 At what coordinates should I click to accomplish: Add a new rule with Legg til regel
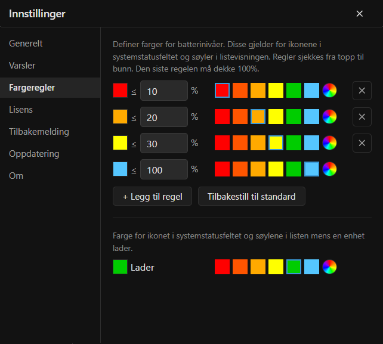pyautogui.click(x=152, y=196)
